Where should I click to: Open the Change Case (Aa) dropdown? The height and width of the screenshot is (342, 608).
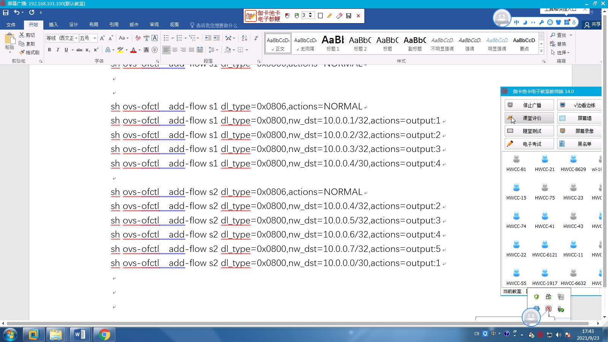tap(123, 38)
